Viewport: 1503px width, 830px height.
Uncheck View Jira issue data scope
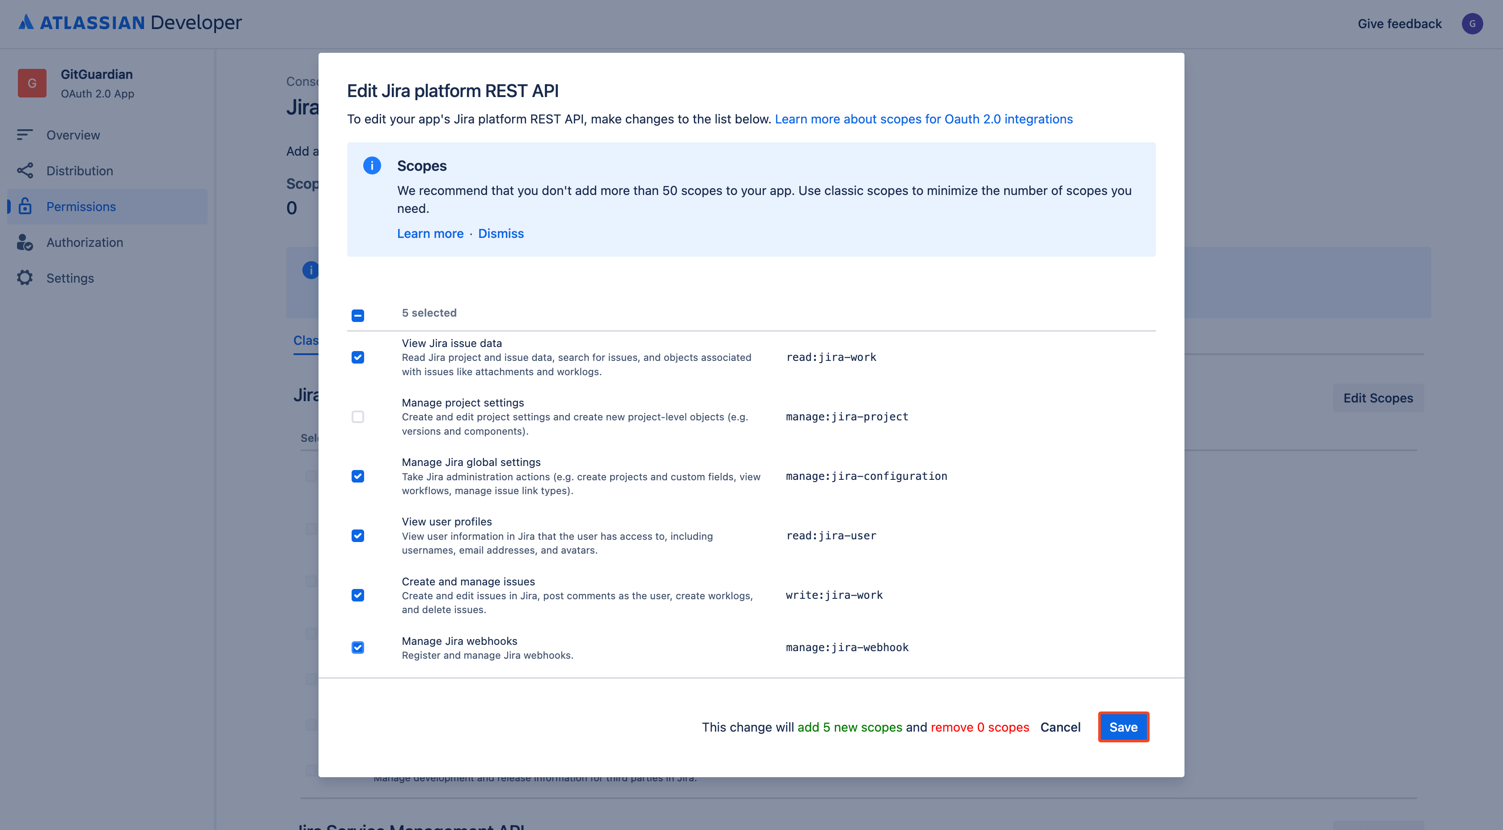click(358, 357)
